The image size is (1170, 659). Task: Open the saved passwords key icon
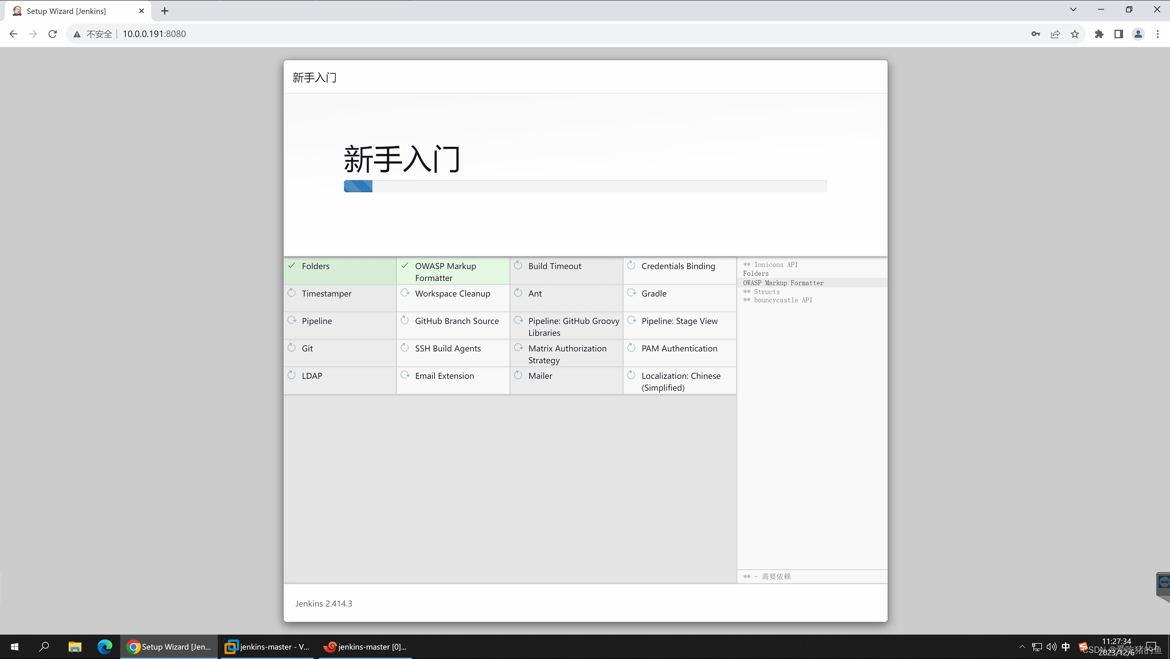tap(1035, 34)
